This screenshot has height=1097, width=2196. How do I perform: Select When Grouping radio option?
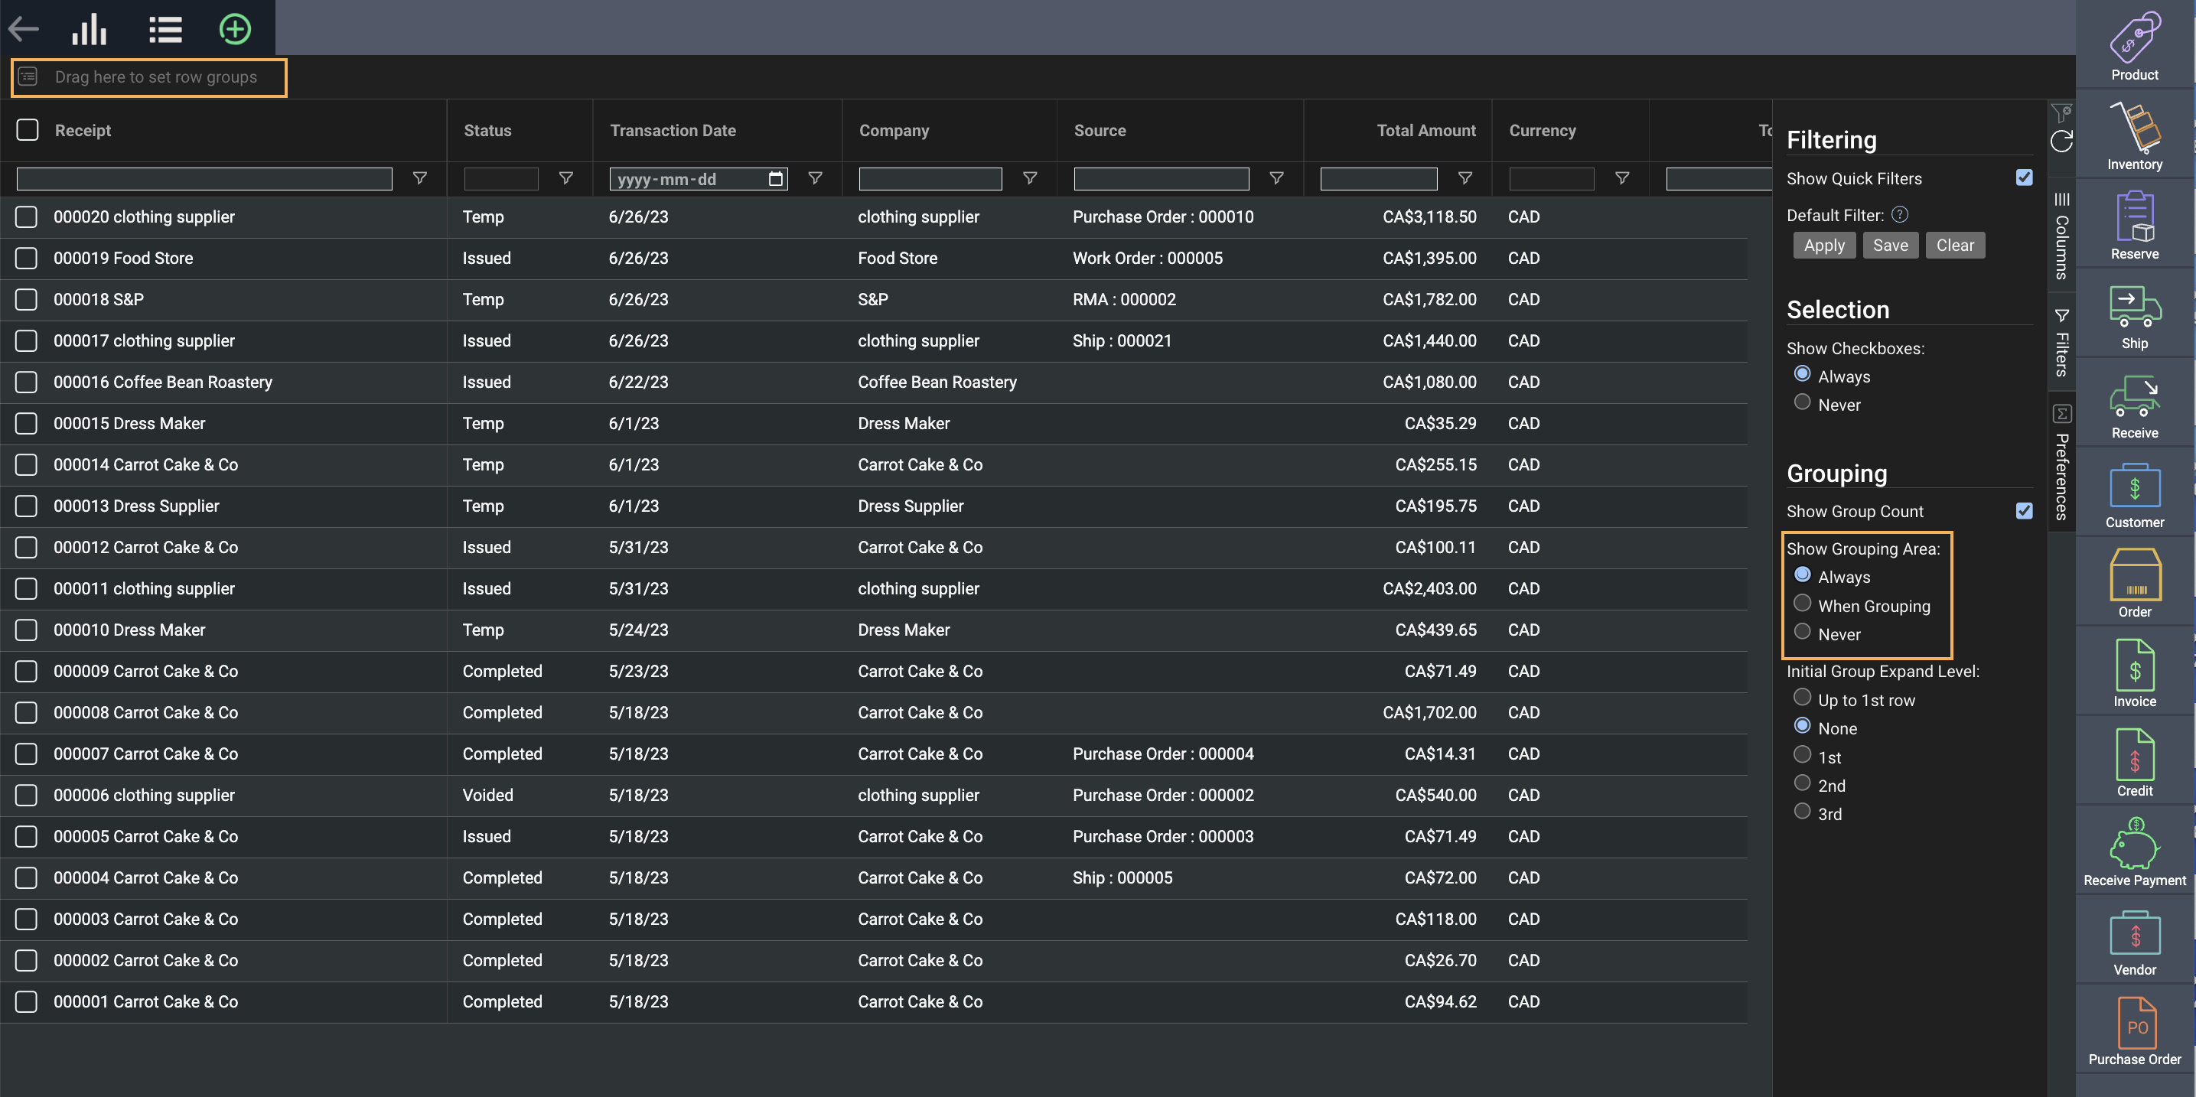1802,604
